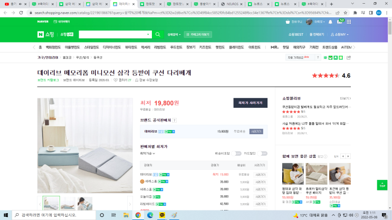Click the Windows taskbar search box
The image size is (392, 220).
[54, 215]
